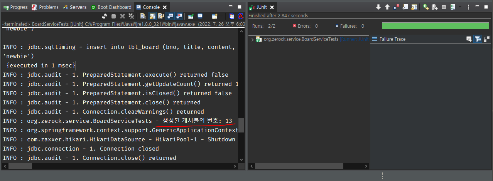The height and width of the screenshot is (181, 493).
Task: Switch to the Servers tab
Action: [x=75, y=7]
